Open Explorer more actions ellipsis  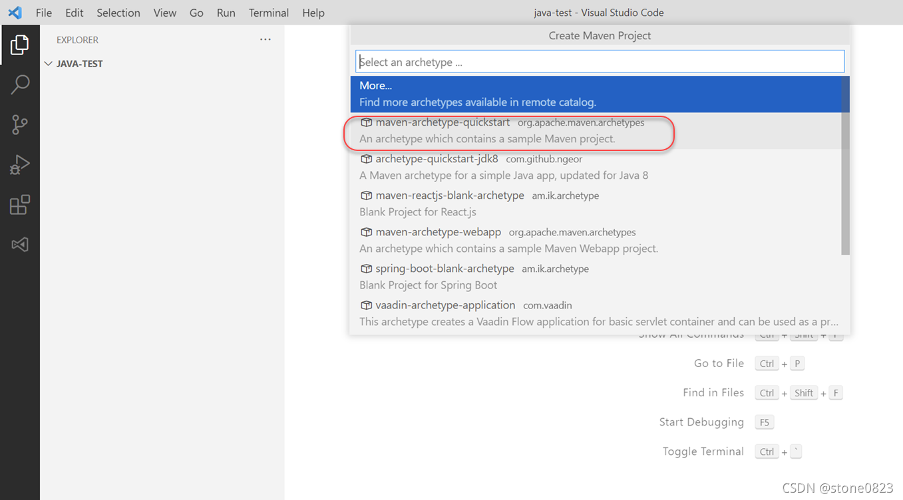(266, 40)
